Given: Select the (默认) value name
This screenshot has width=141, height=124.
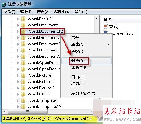Looking at the screenshot, I should coord(114,27).
